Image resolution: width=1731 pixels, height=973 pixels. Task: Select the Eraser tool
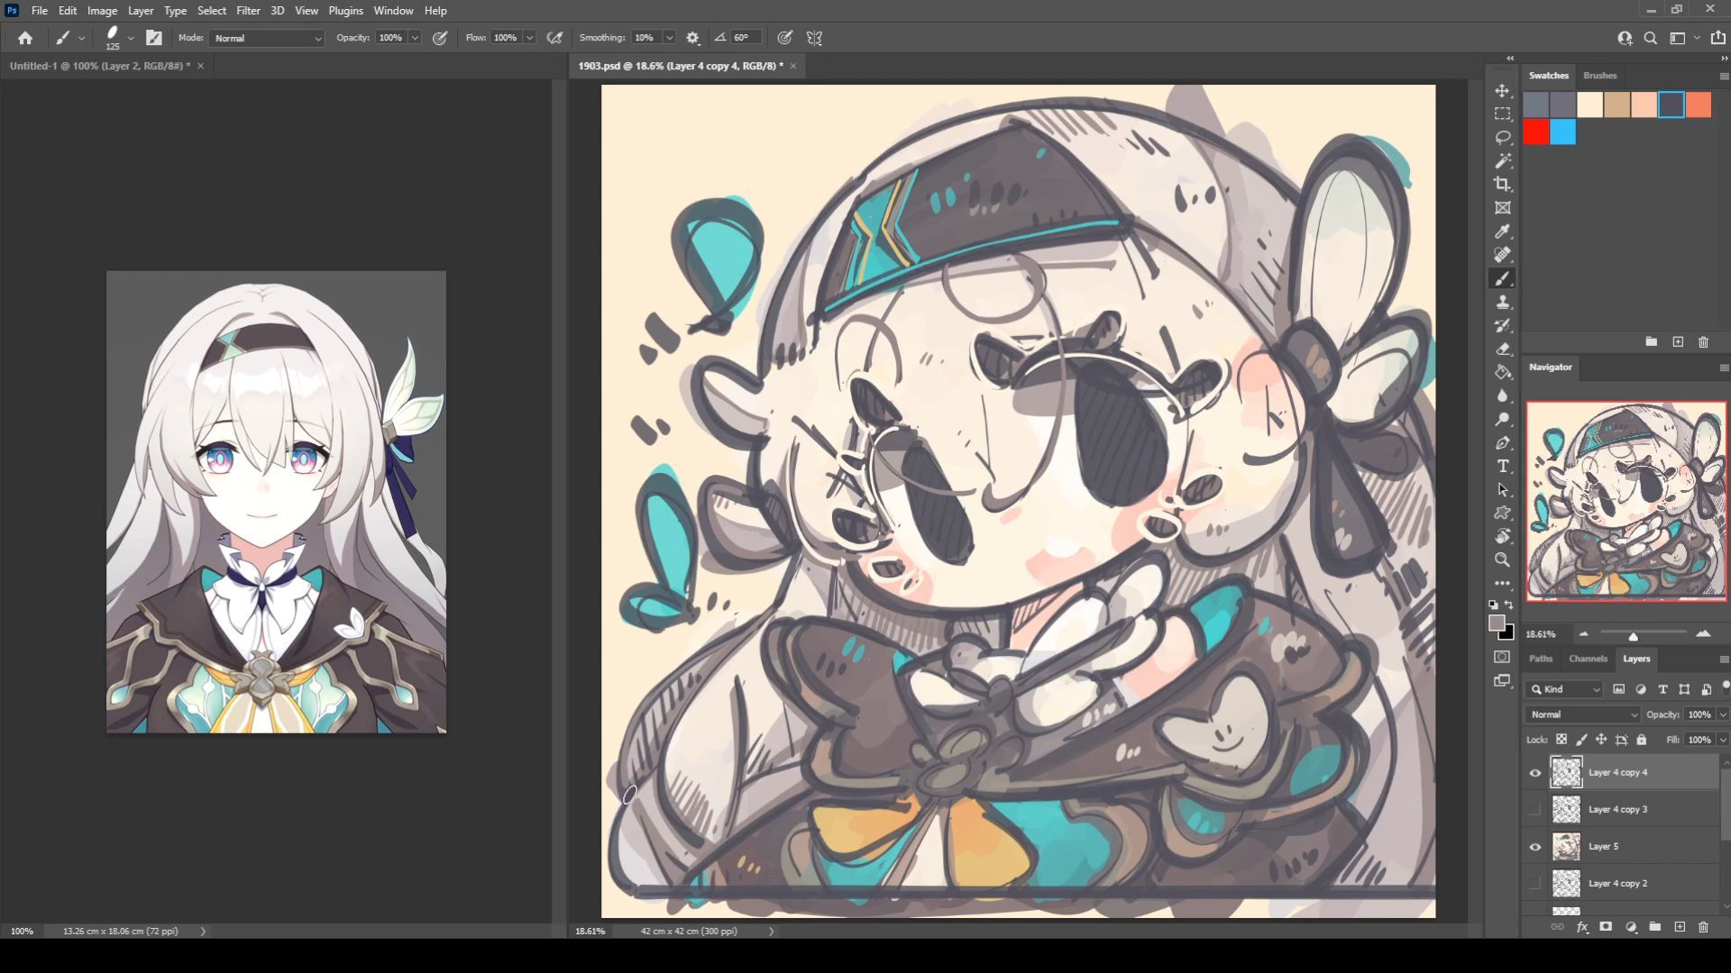(x=1502, y=349)
